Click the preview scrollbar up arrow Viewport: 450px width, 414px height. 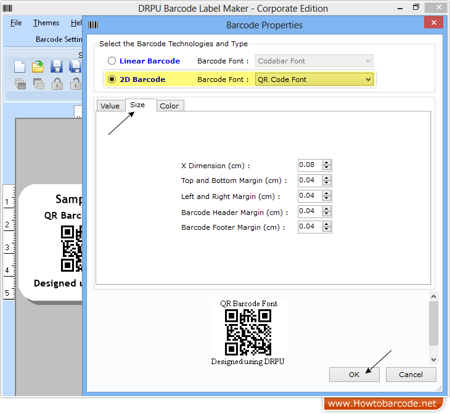[x=433, y=296]
